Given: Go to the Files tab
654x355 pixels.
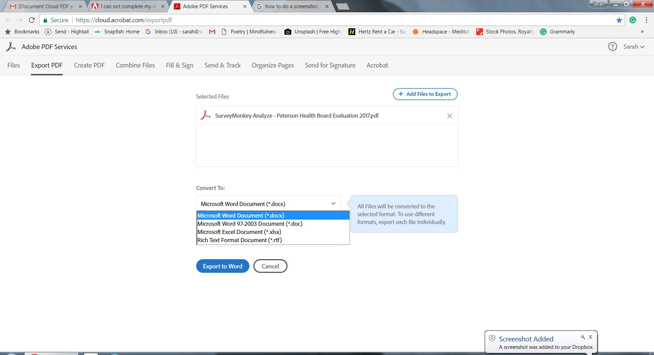Looking at the screenshot, I should tap(14, 65).
